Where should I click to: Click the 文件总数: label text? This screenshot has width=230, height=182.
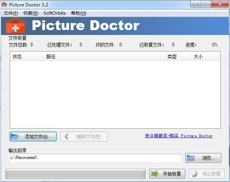pos(18,45)
